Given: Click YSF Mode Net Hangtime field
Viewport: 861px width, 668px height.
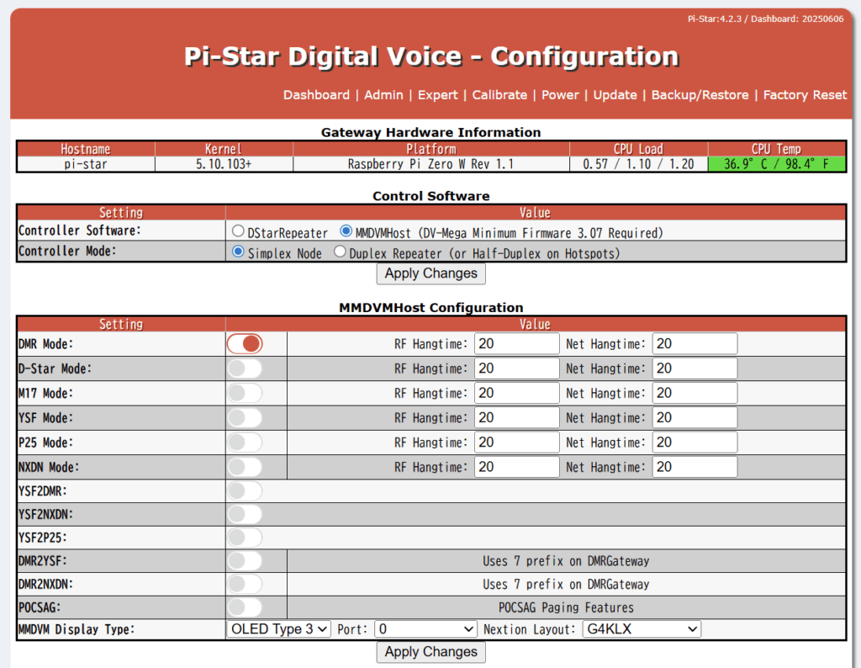Looking at the screenshot, I should pos(695,418).
